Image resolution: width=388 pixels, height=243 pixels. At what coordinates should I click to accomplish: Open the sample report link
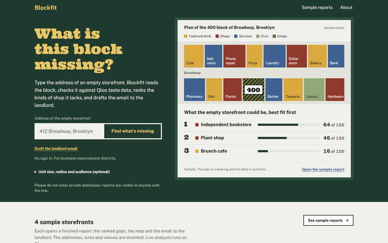[323, 169]
